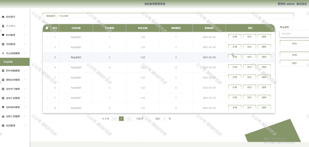Click the home icon beside 系统首页
The height and width of the screenshot is (147, 309).
tap(3, 17)
